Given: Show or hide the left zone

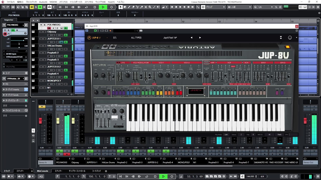Looking at the screenshot, I should point(301,7).
